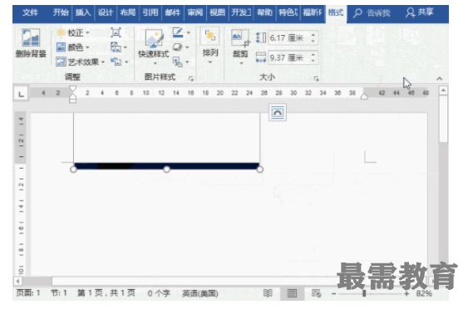Select the 引用 tab
The width and height of the screenshot is (463, 309).
(x=150, y=12)
